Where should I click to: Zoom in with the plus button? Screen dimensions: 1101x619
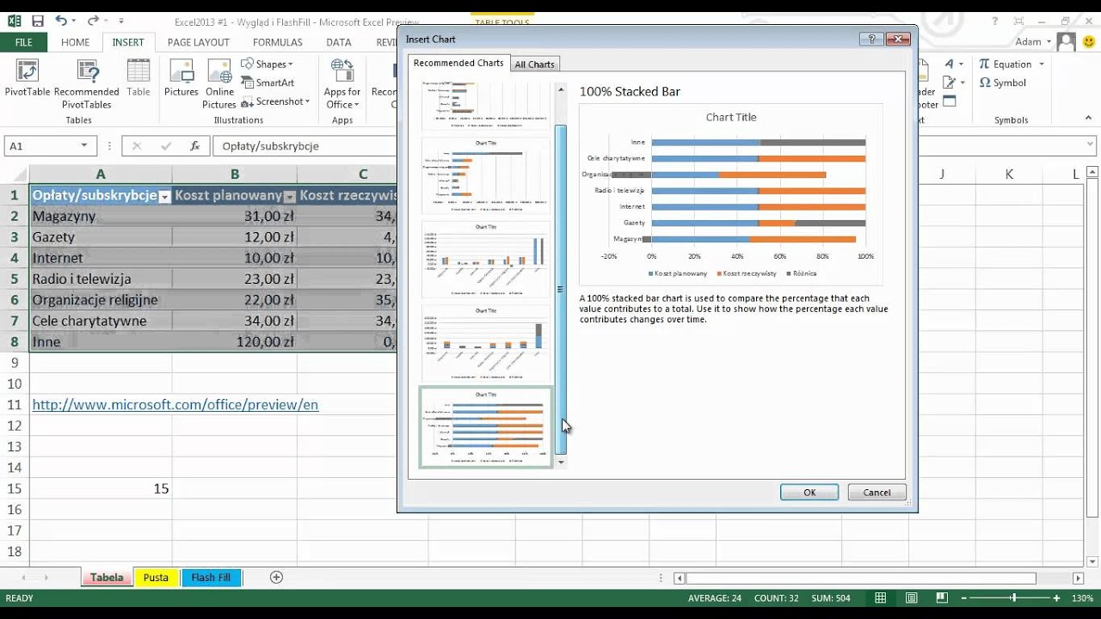(x=1059, y=598)
